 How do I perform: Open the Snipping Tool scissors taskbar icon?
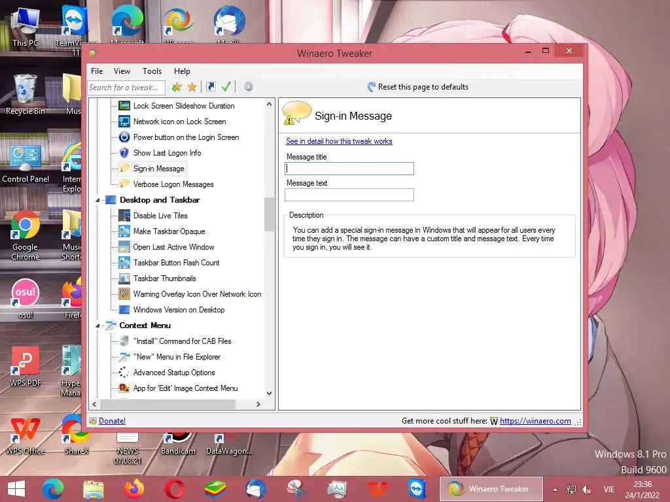[296, 489]
